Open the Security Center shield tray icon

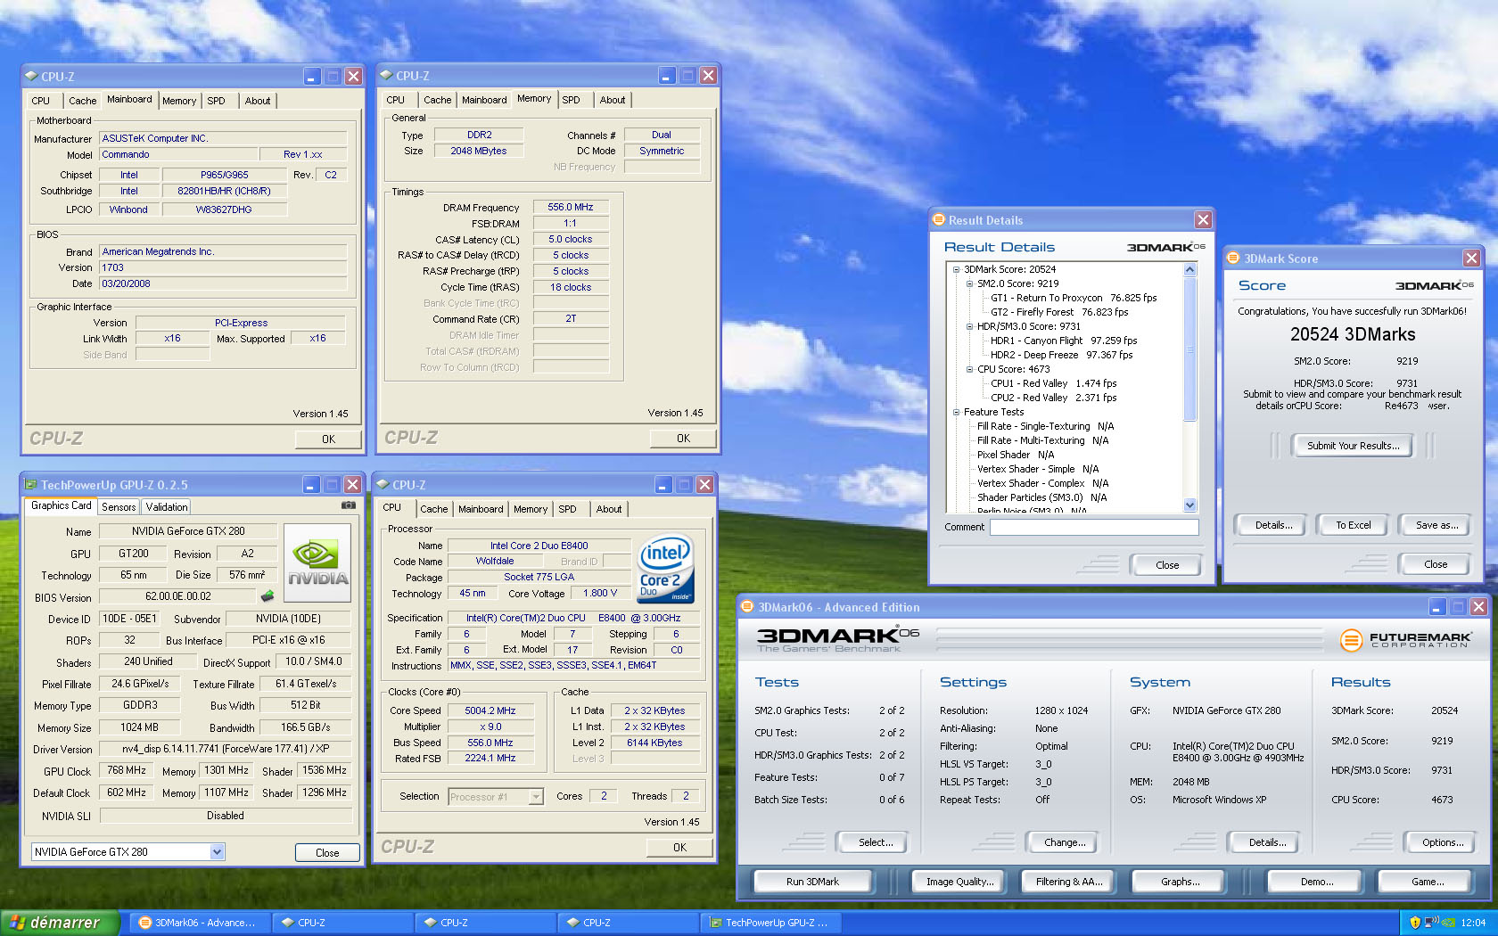(1415, 923)
